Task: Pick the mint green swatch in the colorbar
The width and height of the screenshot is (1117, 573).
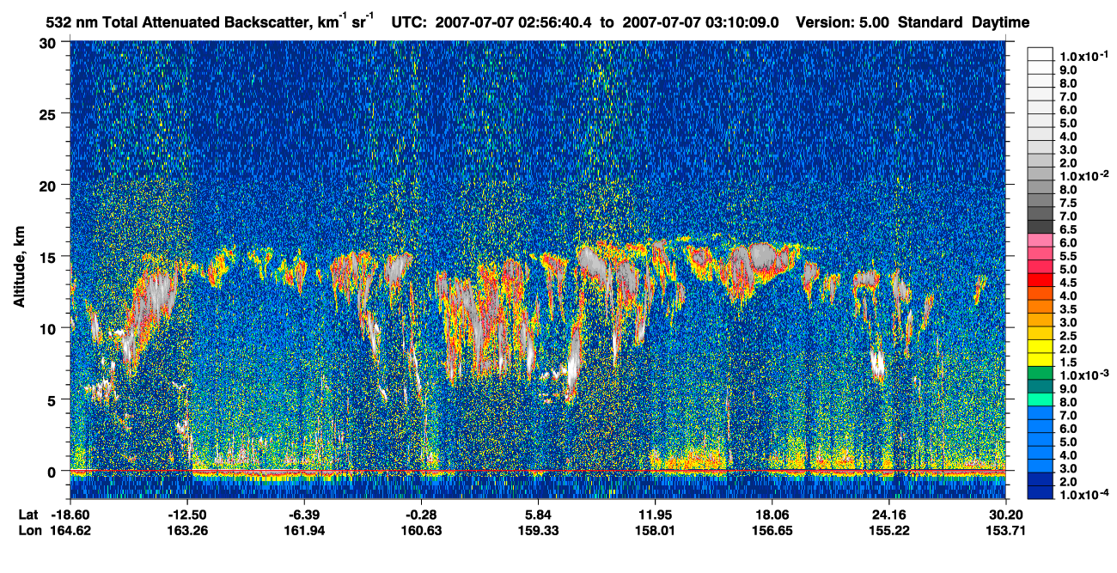Action: (1041, 399)
